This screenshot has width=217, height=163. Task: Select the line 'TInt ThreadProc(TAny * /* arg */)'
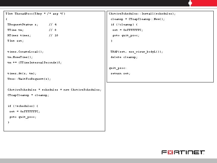pos(36,14)
